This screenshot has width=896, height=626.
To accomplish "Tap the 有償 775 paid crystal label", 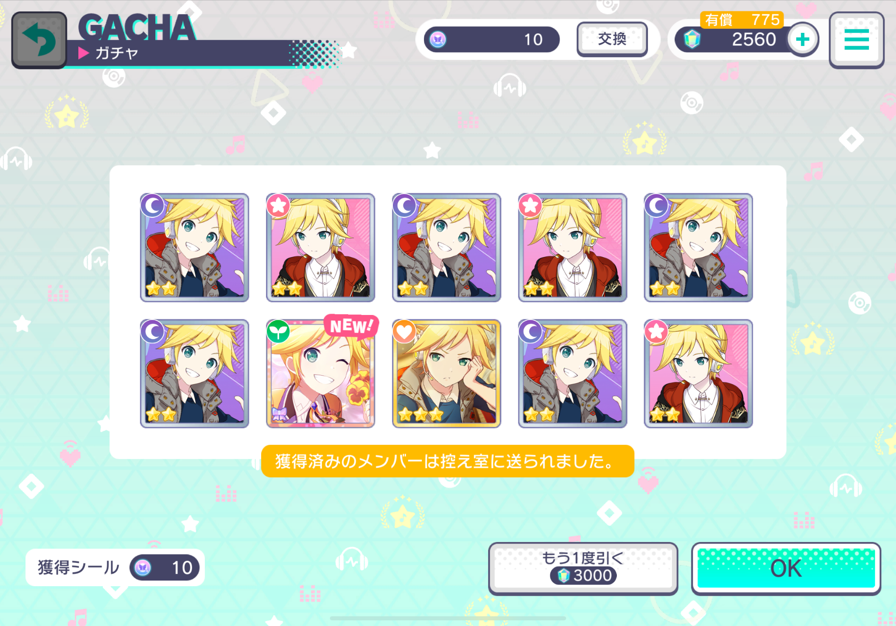I will pos(742,20).
